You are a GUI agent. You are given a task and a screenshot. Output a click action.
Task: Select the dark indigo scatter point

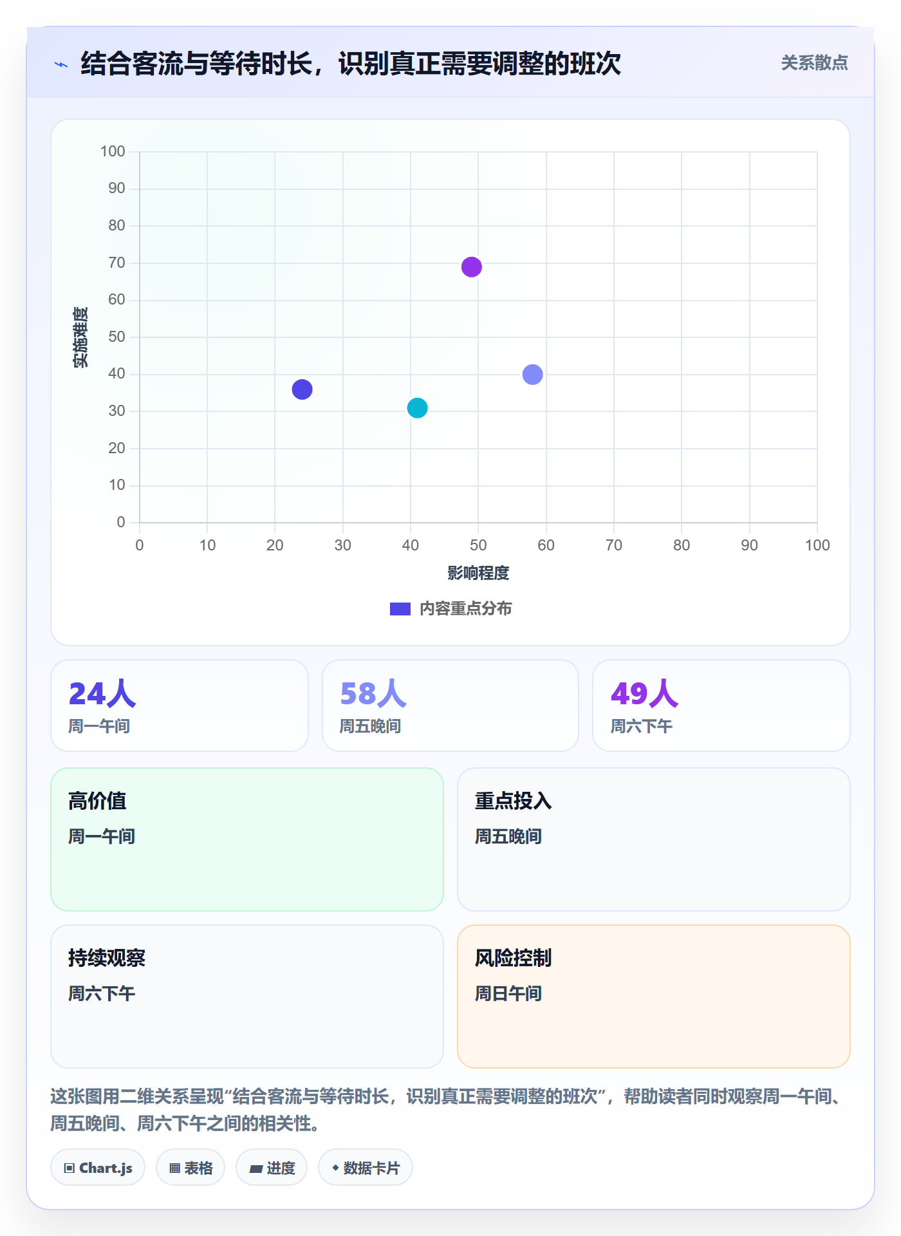302,389
